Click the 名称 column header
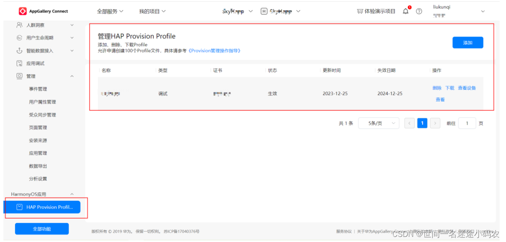 [x=106, y=70]
